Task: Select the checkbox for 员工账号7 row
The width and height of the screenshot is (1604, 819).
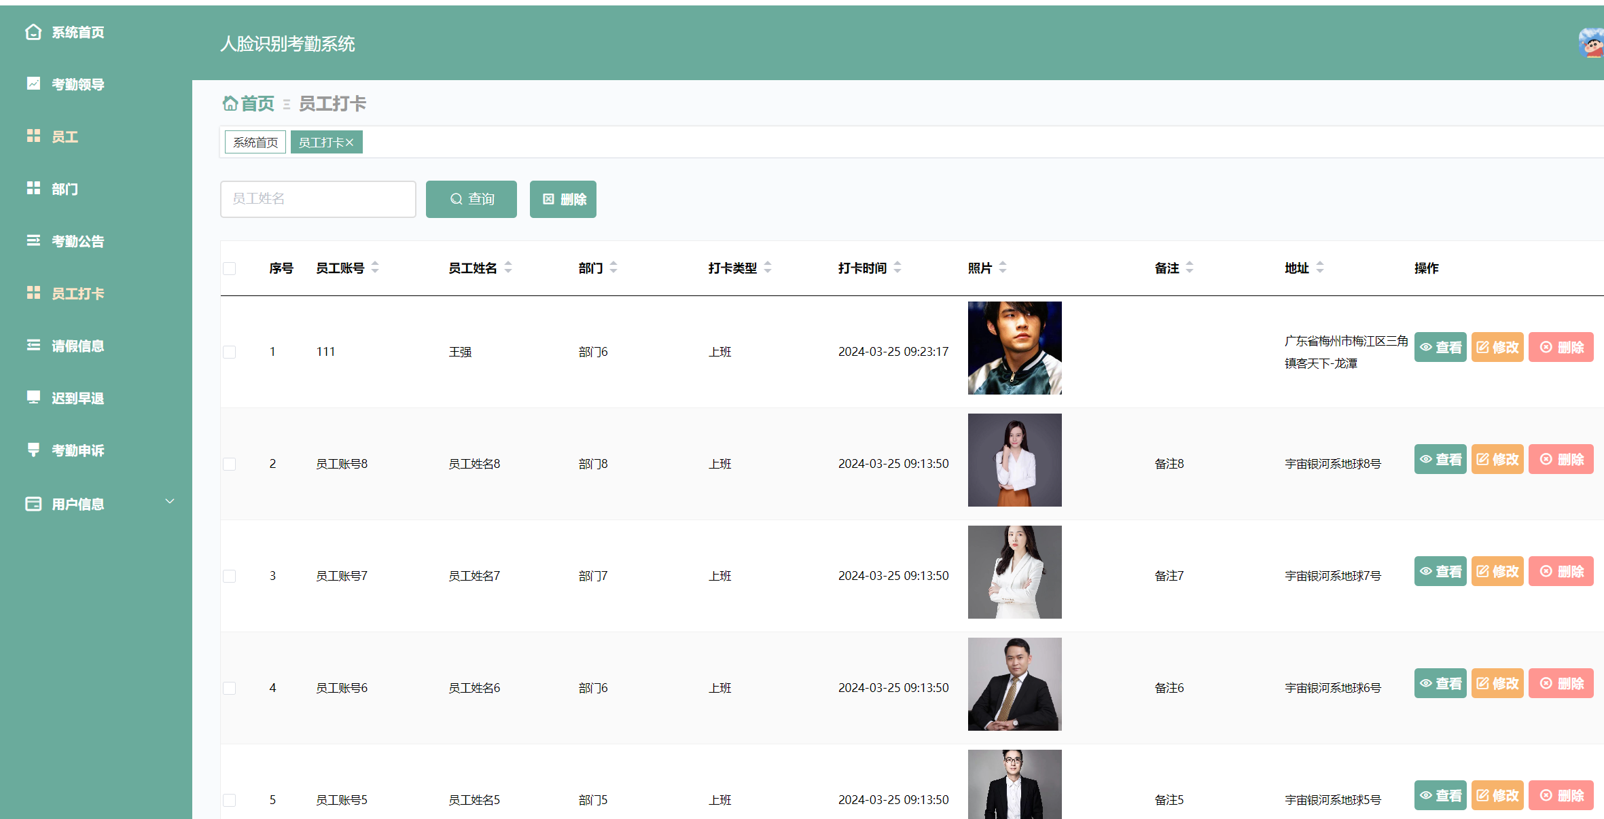Action: point(230,576)
